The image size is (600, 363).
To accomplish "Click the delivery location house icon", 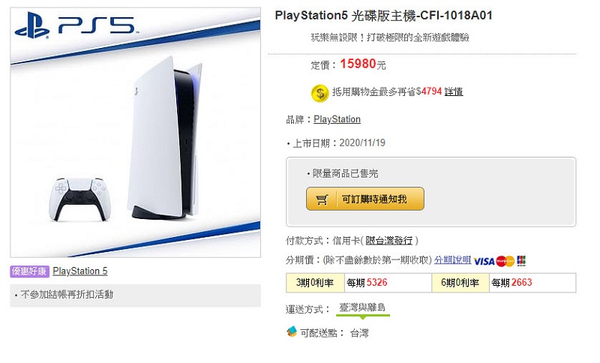I will [x=292, y=331].
